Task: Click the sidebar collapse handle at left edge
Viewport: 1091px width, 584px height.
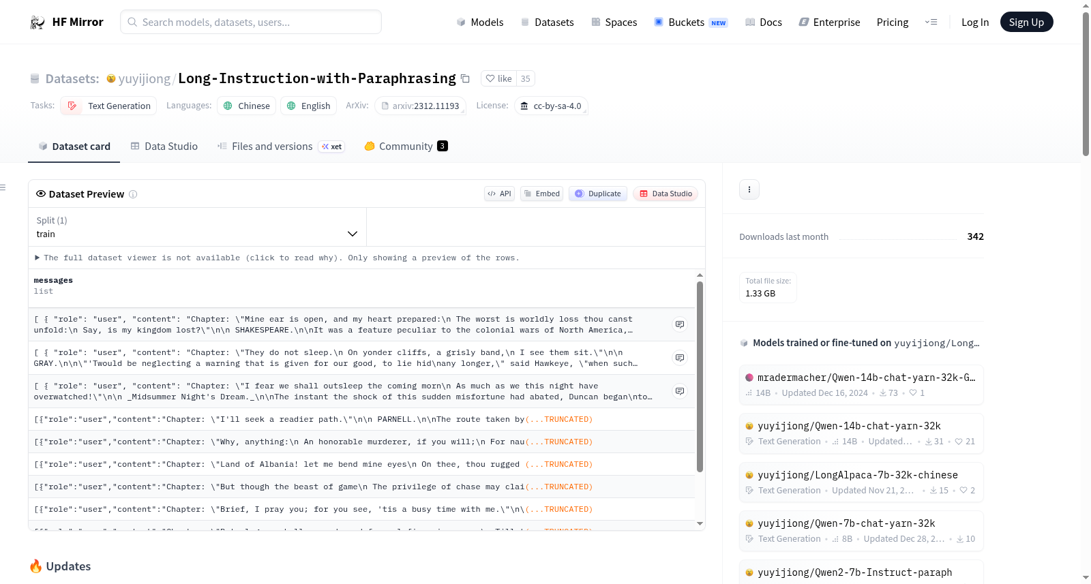Action: (3, 187)
